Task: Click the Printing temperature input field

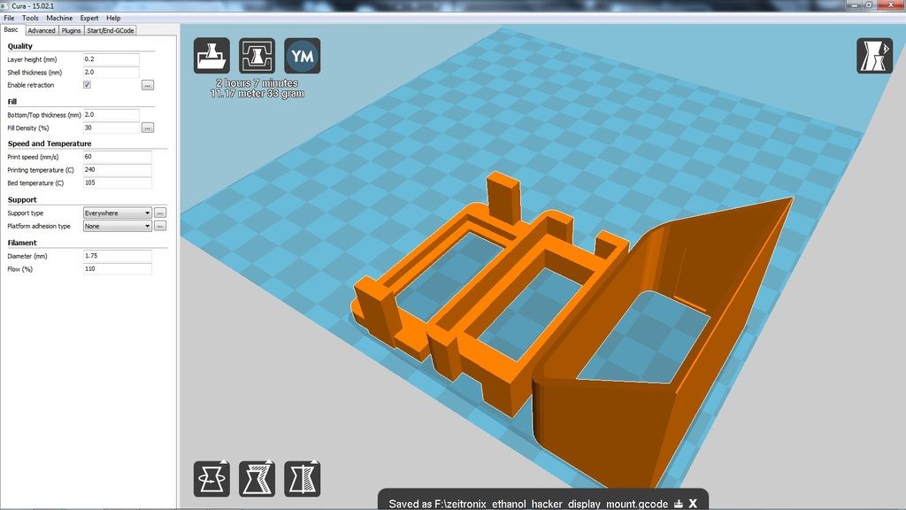Action: click(117, 170)
